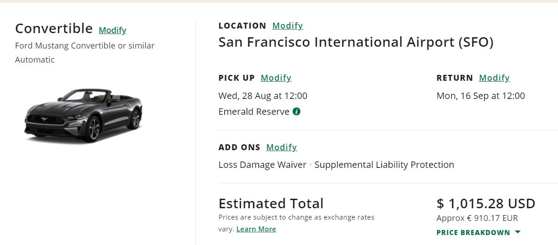
Task: Click the Emerald Reserve info icon
Action: pyautogui.click(x=297, y=112)
